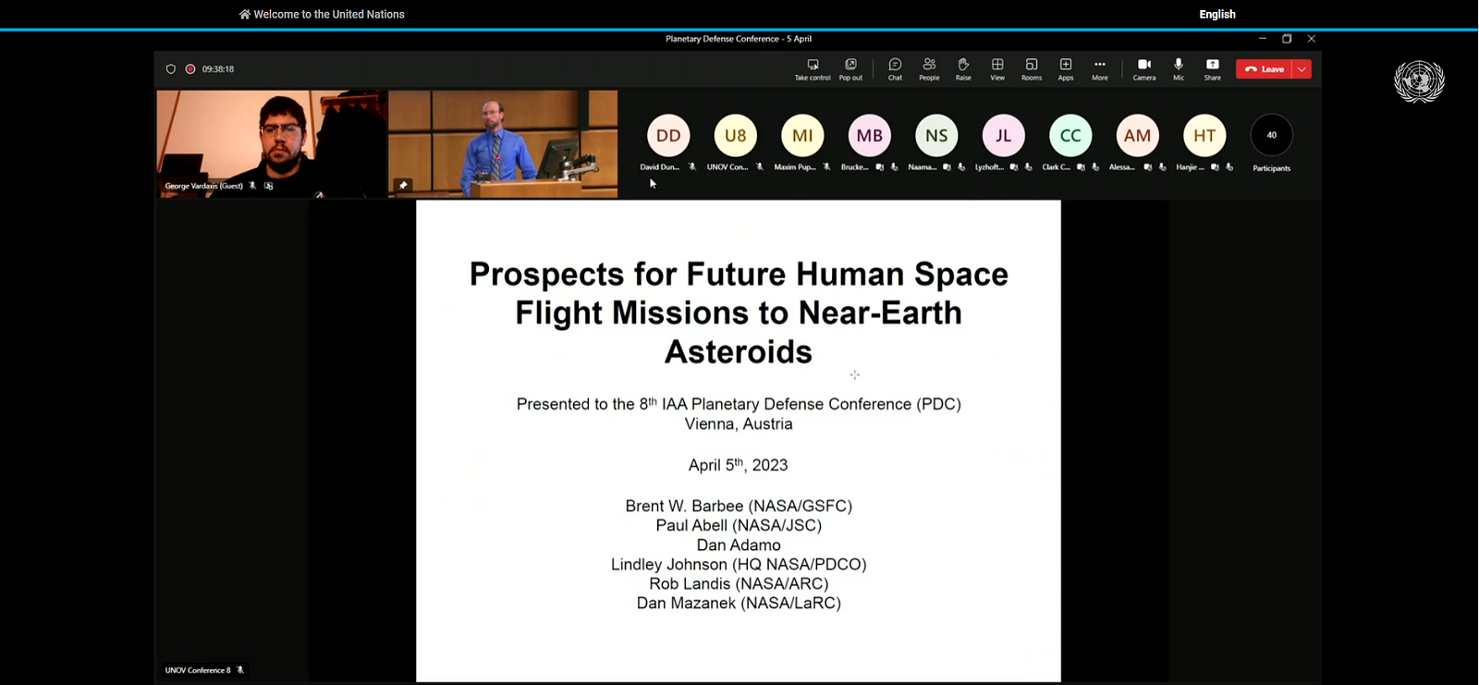
Task: Click the pin icon on speaker video
Action: (403, 186)
